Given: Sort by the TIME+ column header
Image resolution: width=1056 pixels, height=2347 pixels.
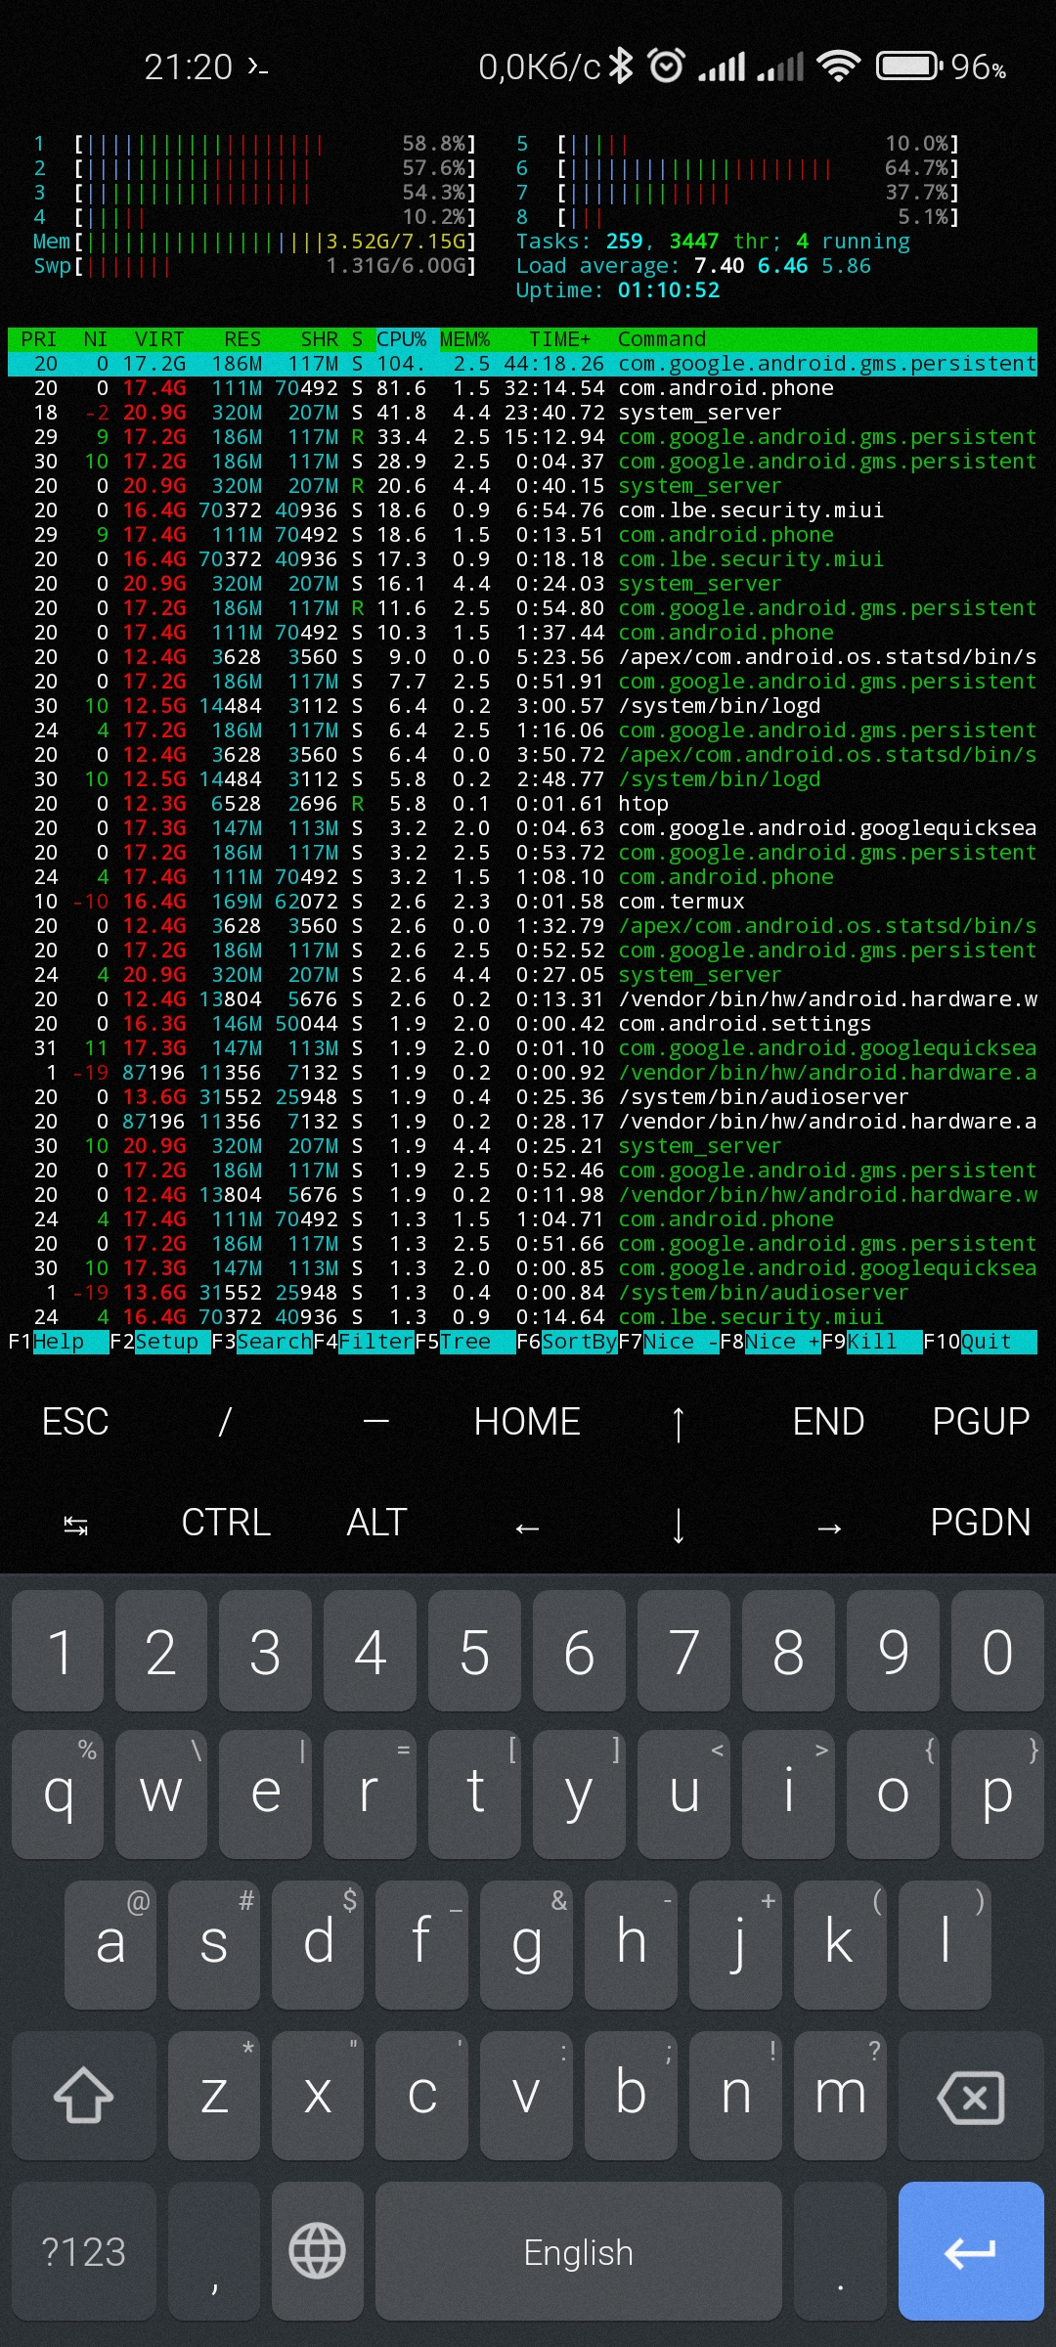Looking at the screenshot, I should pos(559,339).
